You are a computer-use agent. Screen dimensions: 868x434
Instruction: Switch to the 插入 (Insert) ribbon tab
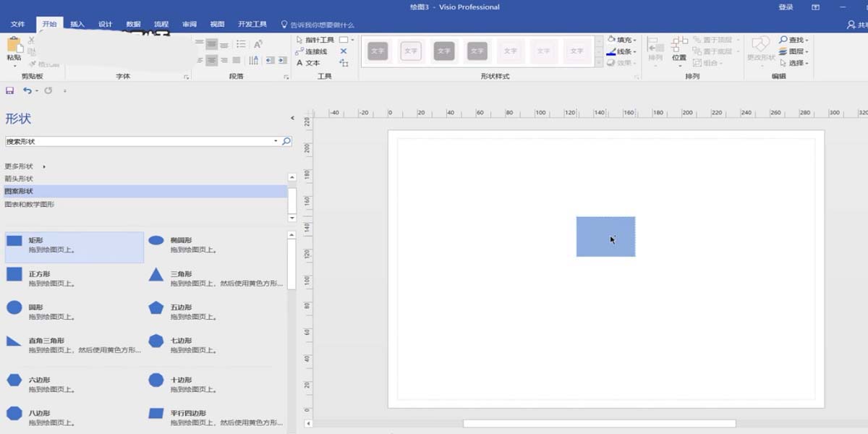point(77,23)
